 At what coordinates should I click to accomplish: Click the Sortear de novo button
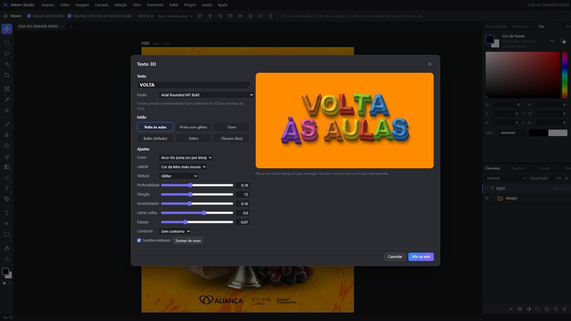[188, 241]
